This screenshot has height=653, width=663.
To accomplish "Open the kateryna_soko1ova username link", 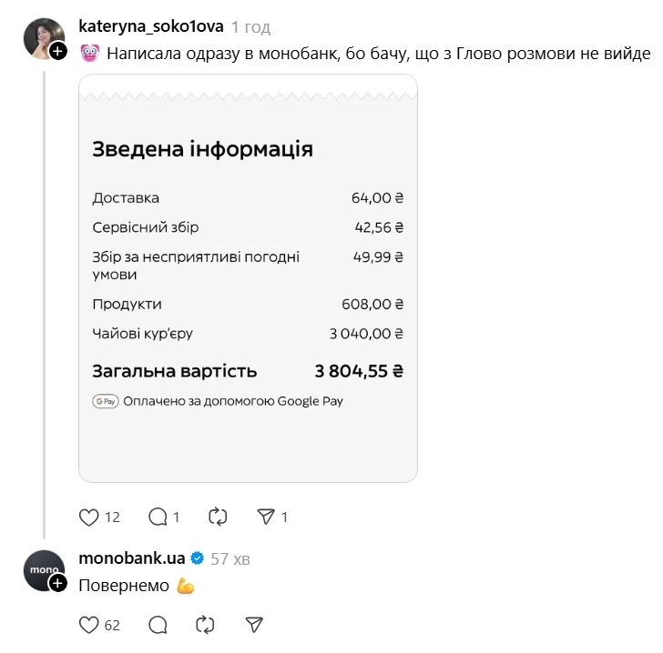I will [x=151, y=26].
